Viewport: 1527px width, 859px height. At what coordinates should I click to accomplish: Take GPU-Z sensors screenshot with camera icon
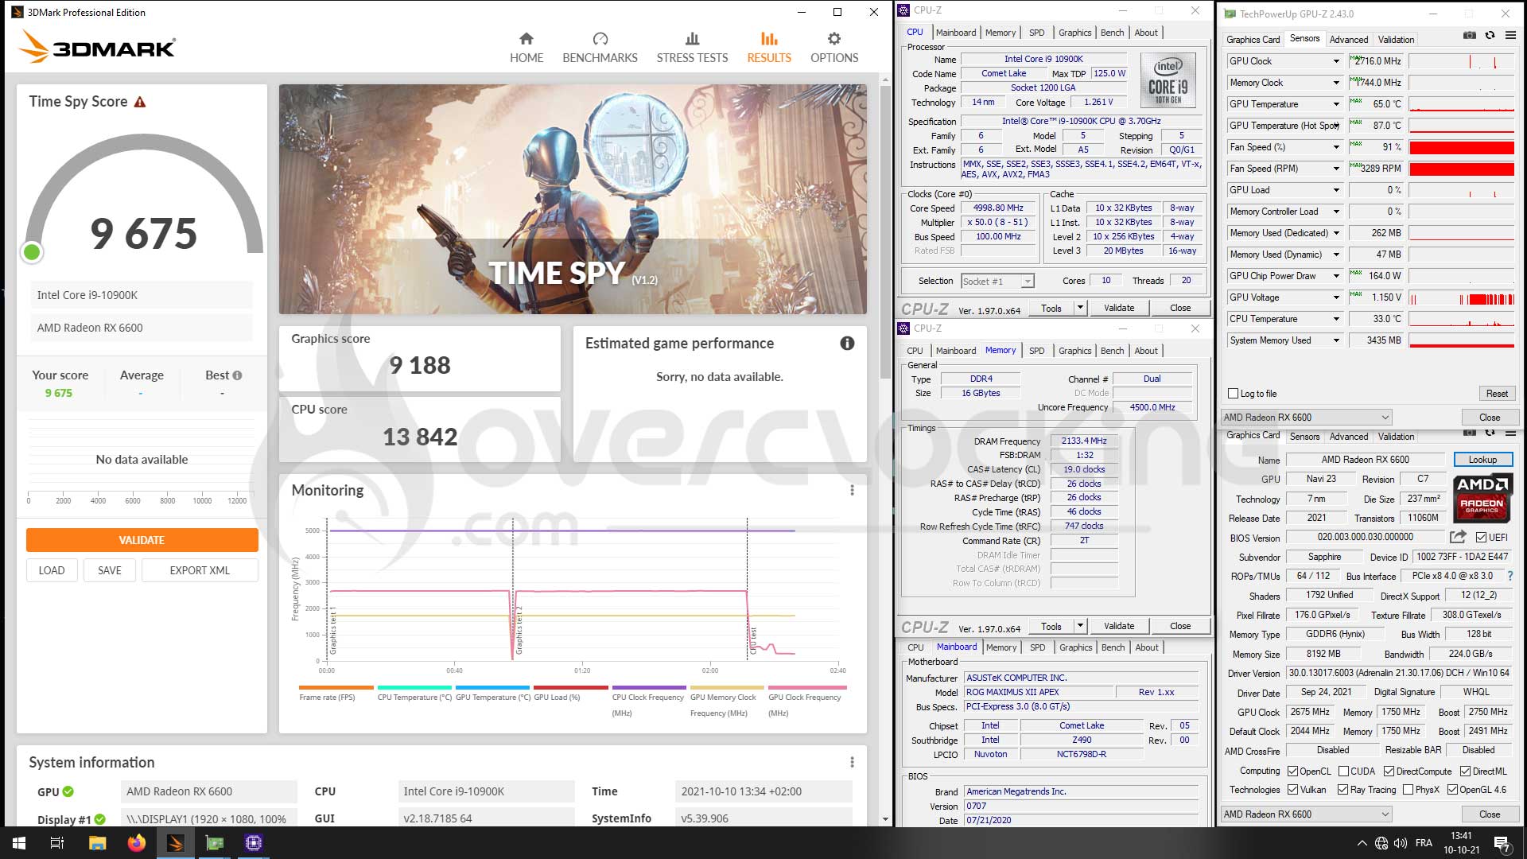tap(1470, 35)
